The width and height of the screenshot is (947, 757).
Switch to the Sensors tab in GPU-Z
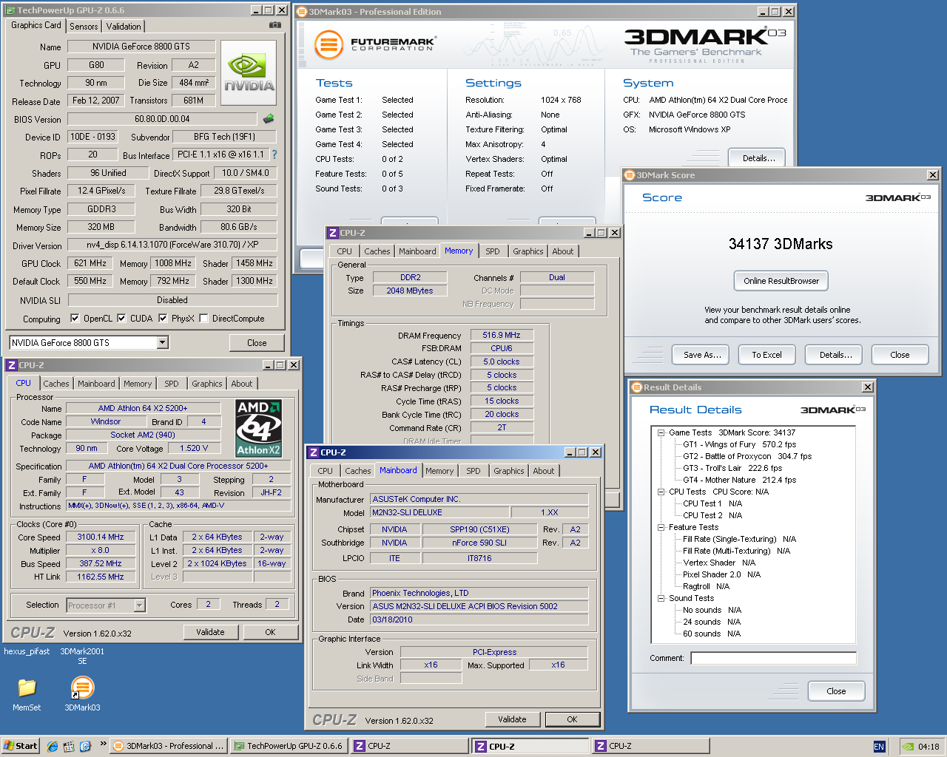[84, 27]
